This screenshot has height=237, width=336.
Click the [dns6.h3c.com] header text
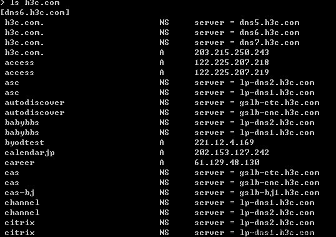tap(35, 13)
